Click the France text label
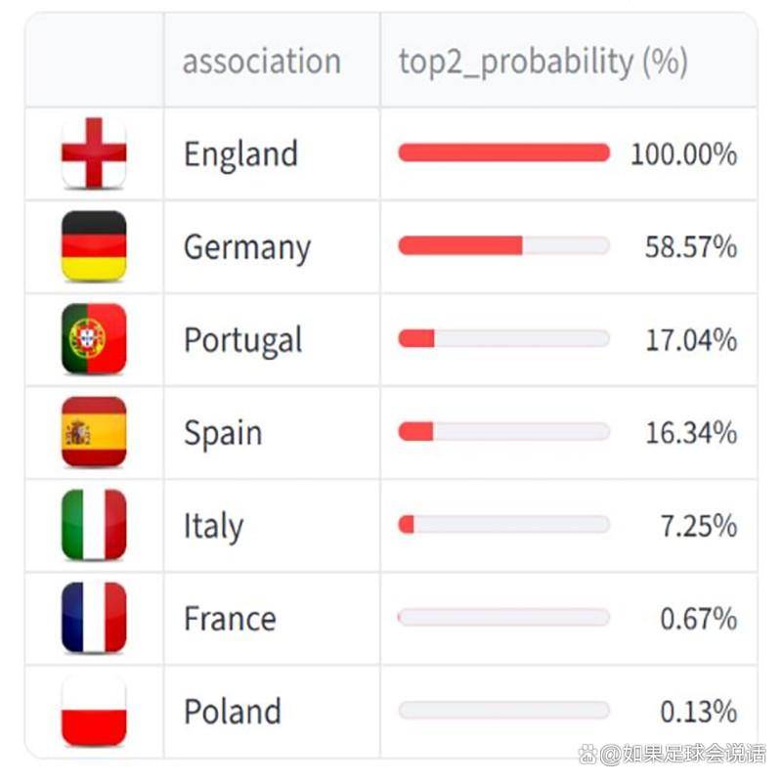This screenshot has height=782, width=782. [x=230, y=619]
